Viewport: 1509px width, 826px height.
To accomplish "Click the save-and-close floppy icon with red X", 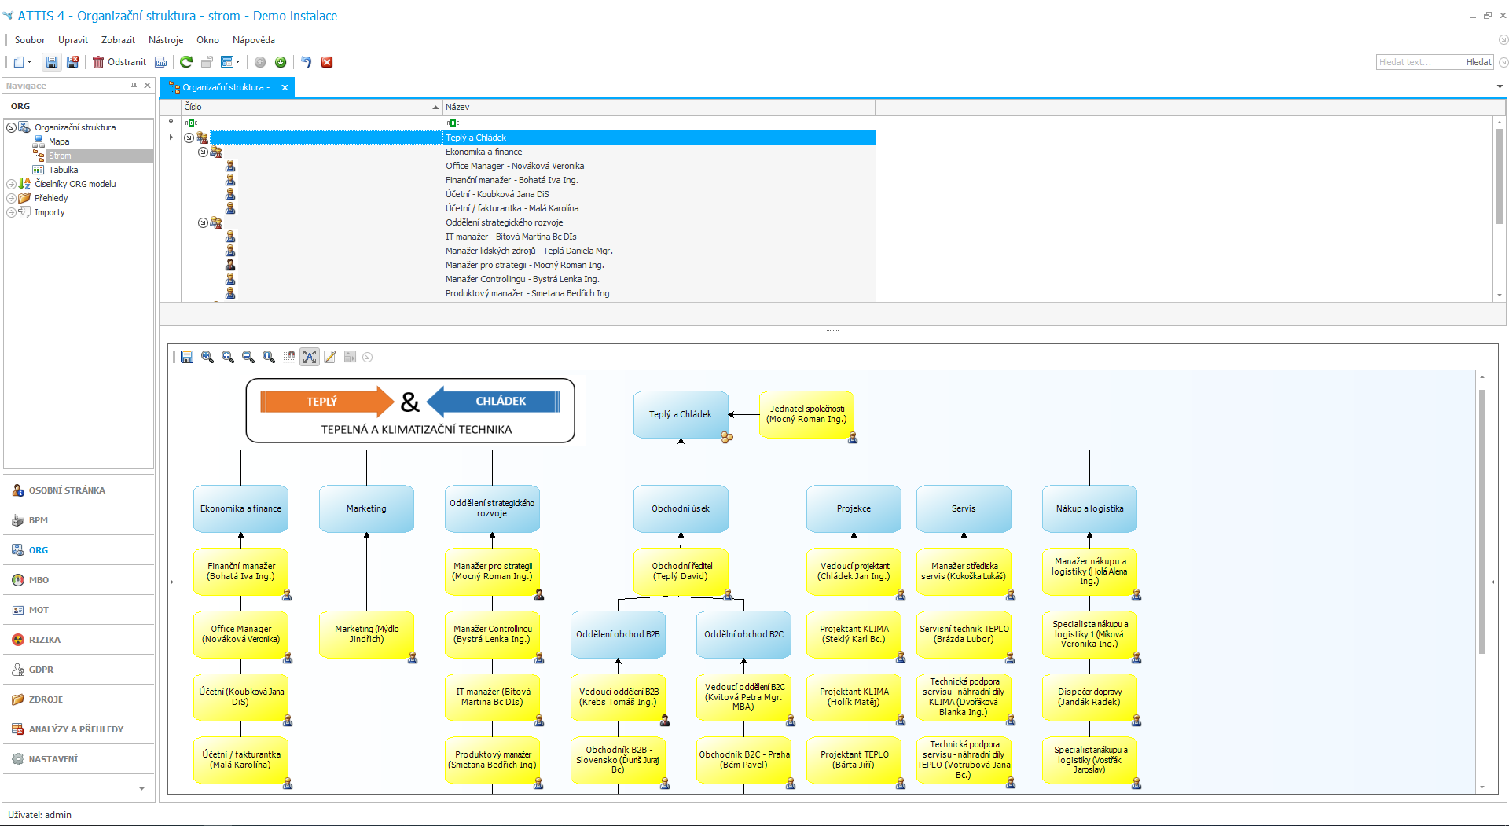I will tap(72, 62).
